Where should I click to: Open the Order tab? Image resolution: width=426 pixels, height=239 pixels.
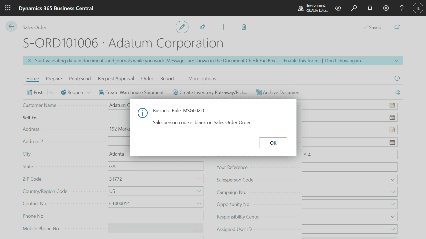coord(147,79)
